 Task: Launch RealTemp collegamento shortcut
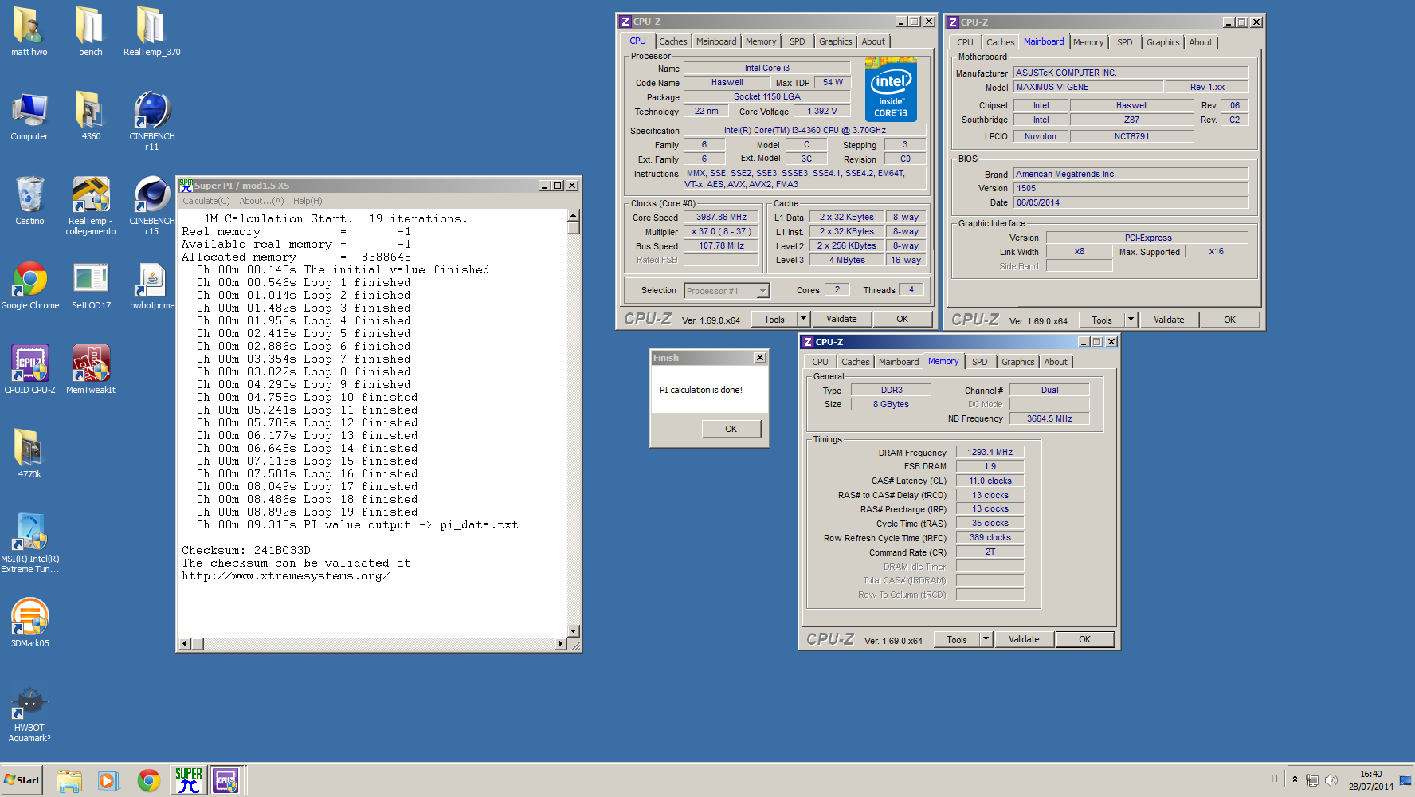pos(91,206)
